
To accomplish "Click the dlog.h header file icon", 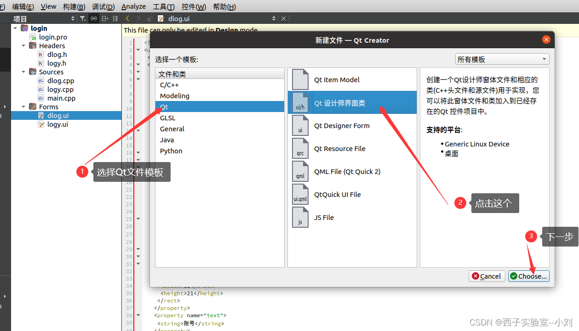I will click(x=41, y=55).
